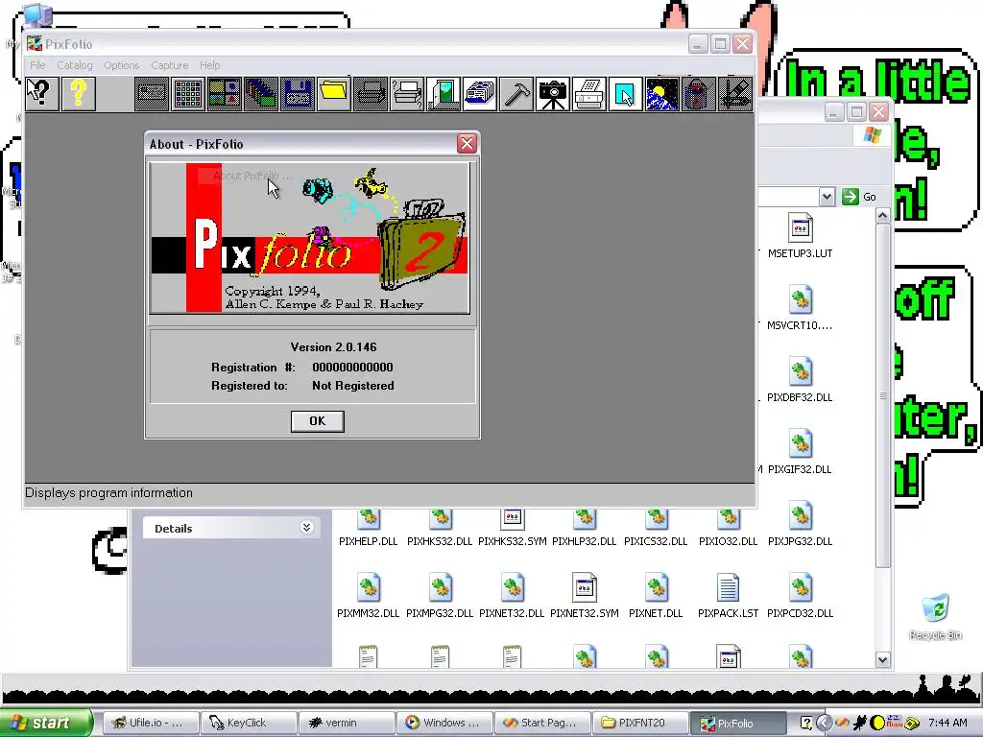Screen dimensions: 983x737
Task: Switch to the PIXFNT20 folder taskbar button
Action: click(x=640, y=723)
